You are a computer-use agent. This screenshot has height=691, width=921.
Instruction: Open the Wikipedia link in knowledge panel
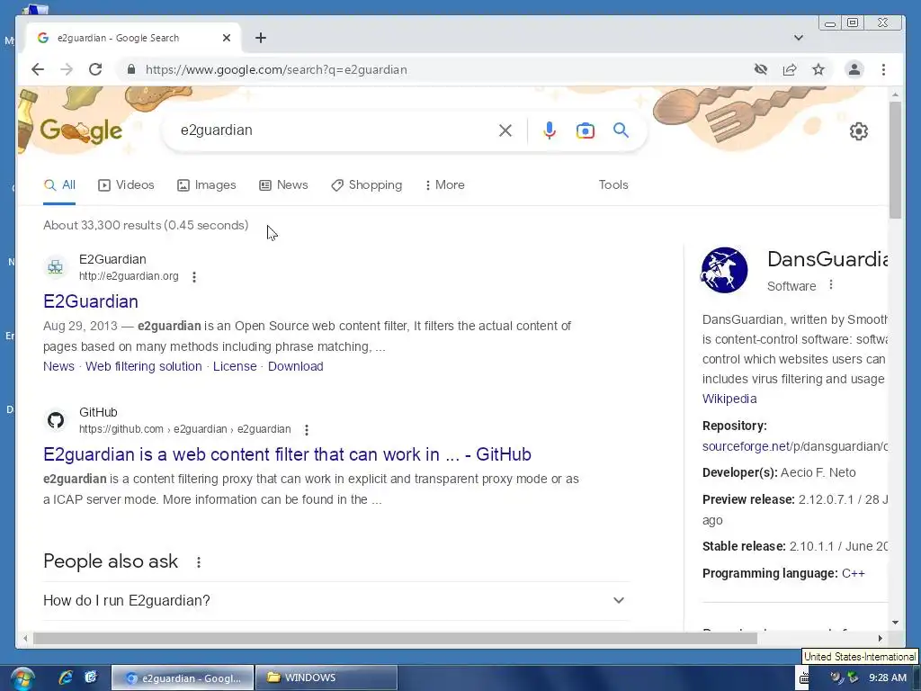(729, 399)
